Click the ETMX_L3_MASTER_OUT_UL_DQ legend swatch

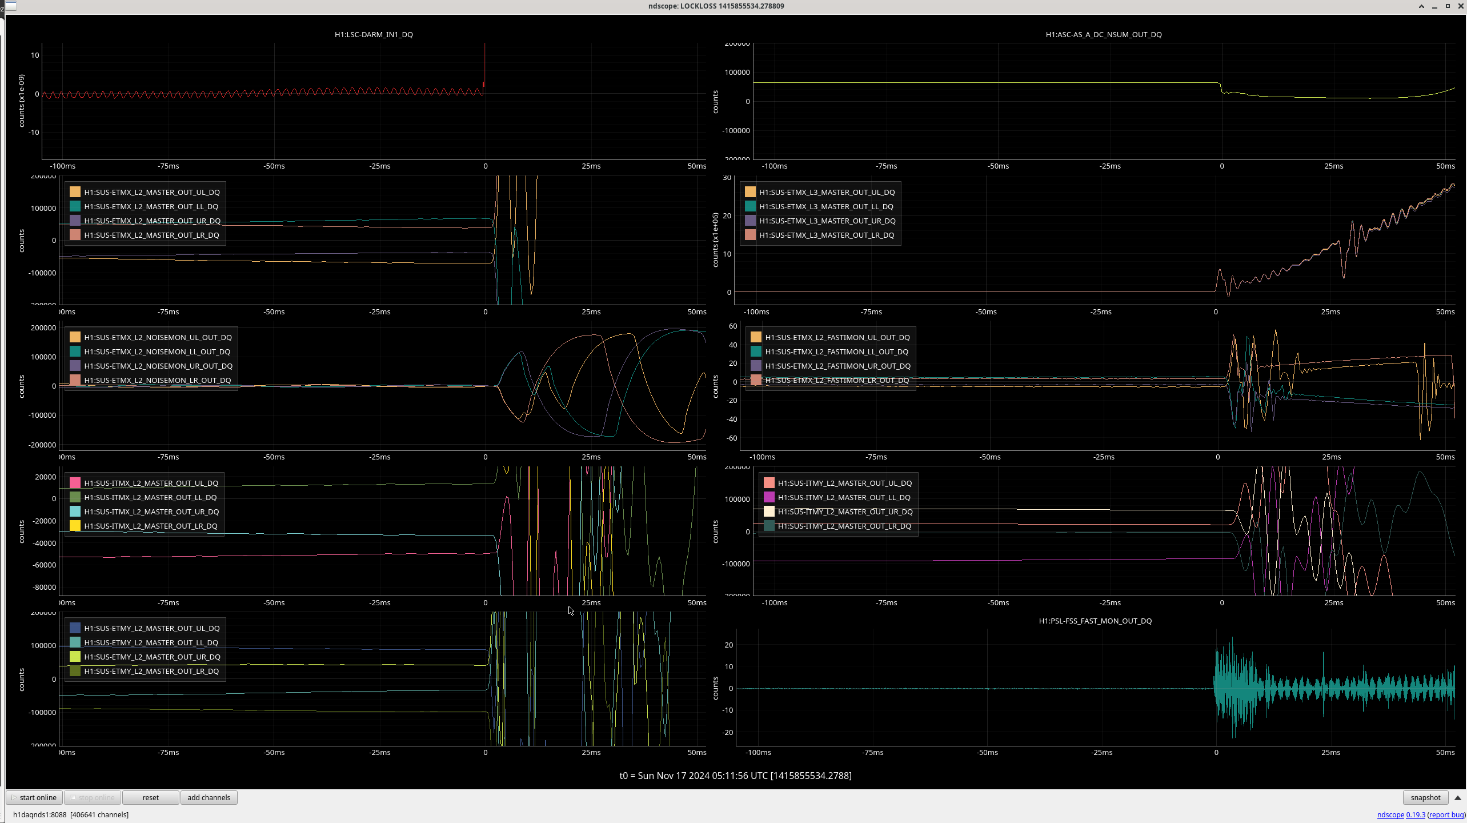coord(750,192)
